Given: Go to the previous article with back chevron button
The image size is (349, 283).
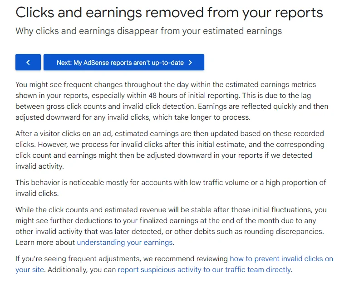Looking at the screenshot, I should click(28, 62).
